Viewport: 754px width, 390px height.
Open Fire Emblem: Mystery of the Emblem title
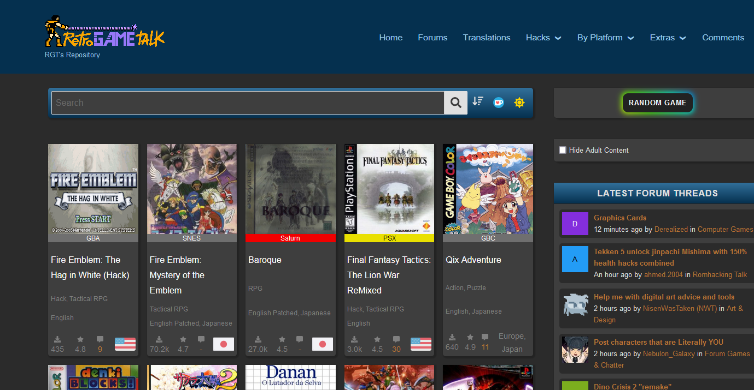pos(177,275)
